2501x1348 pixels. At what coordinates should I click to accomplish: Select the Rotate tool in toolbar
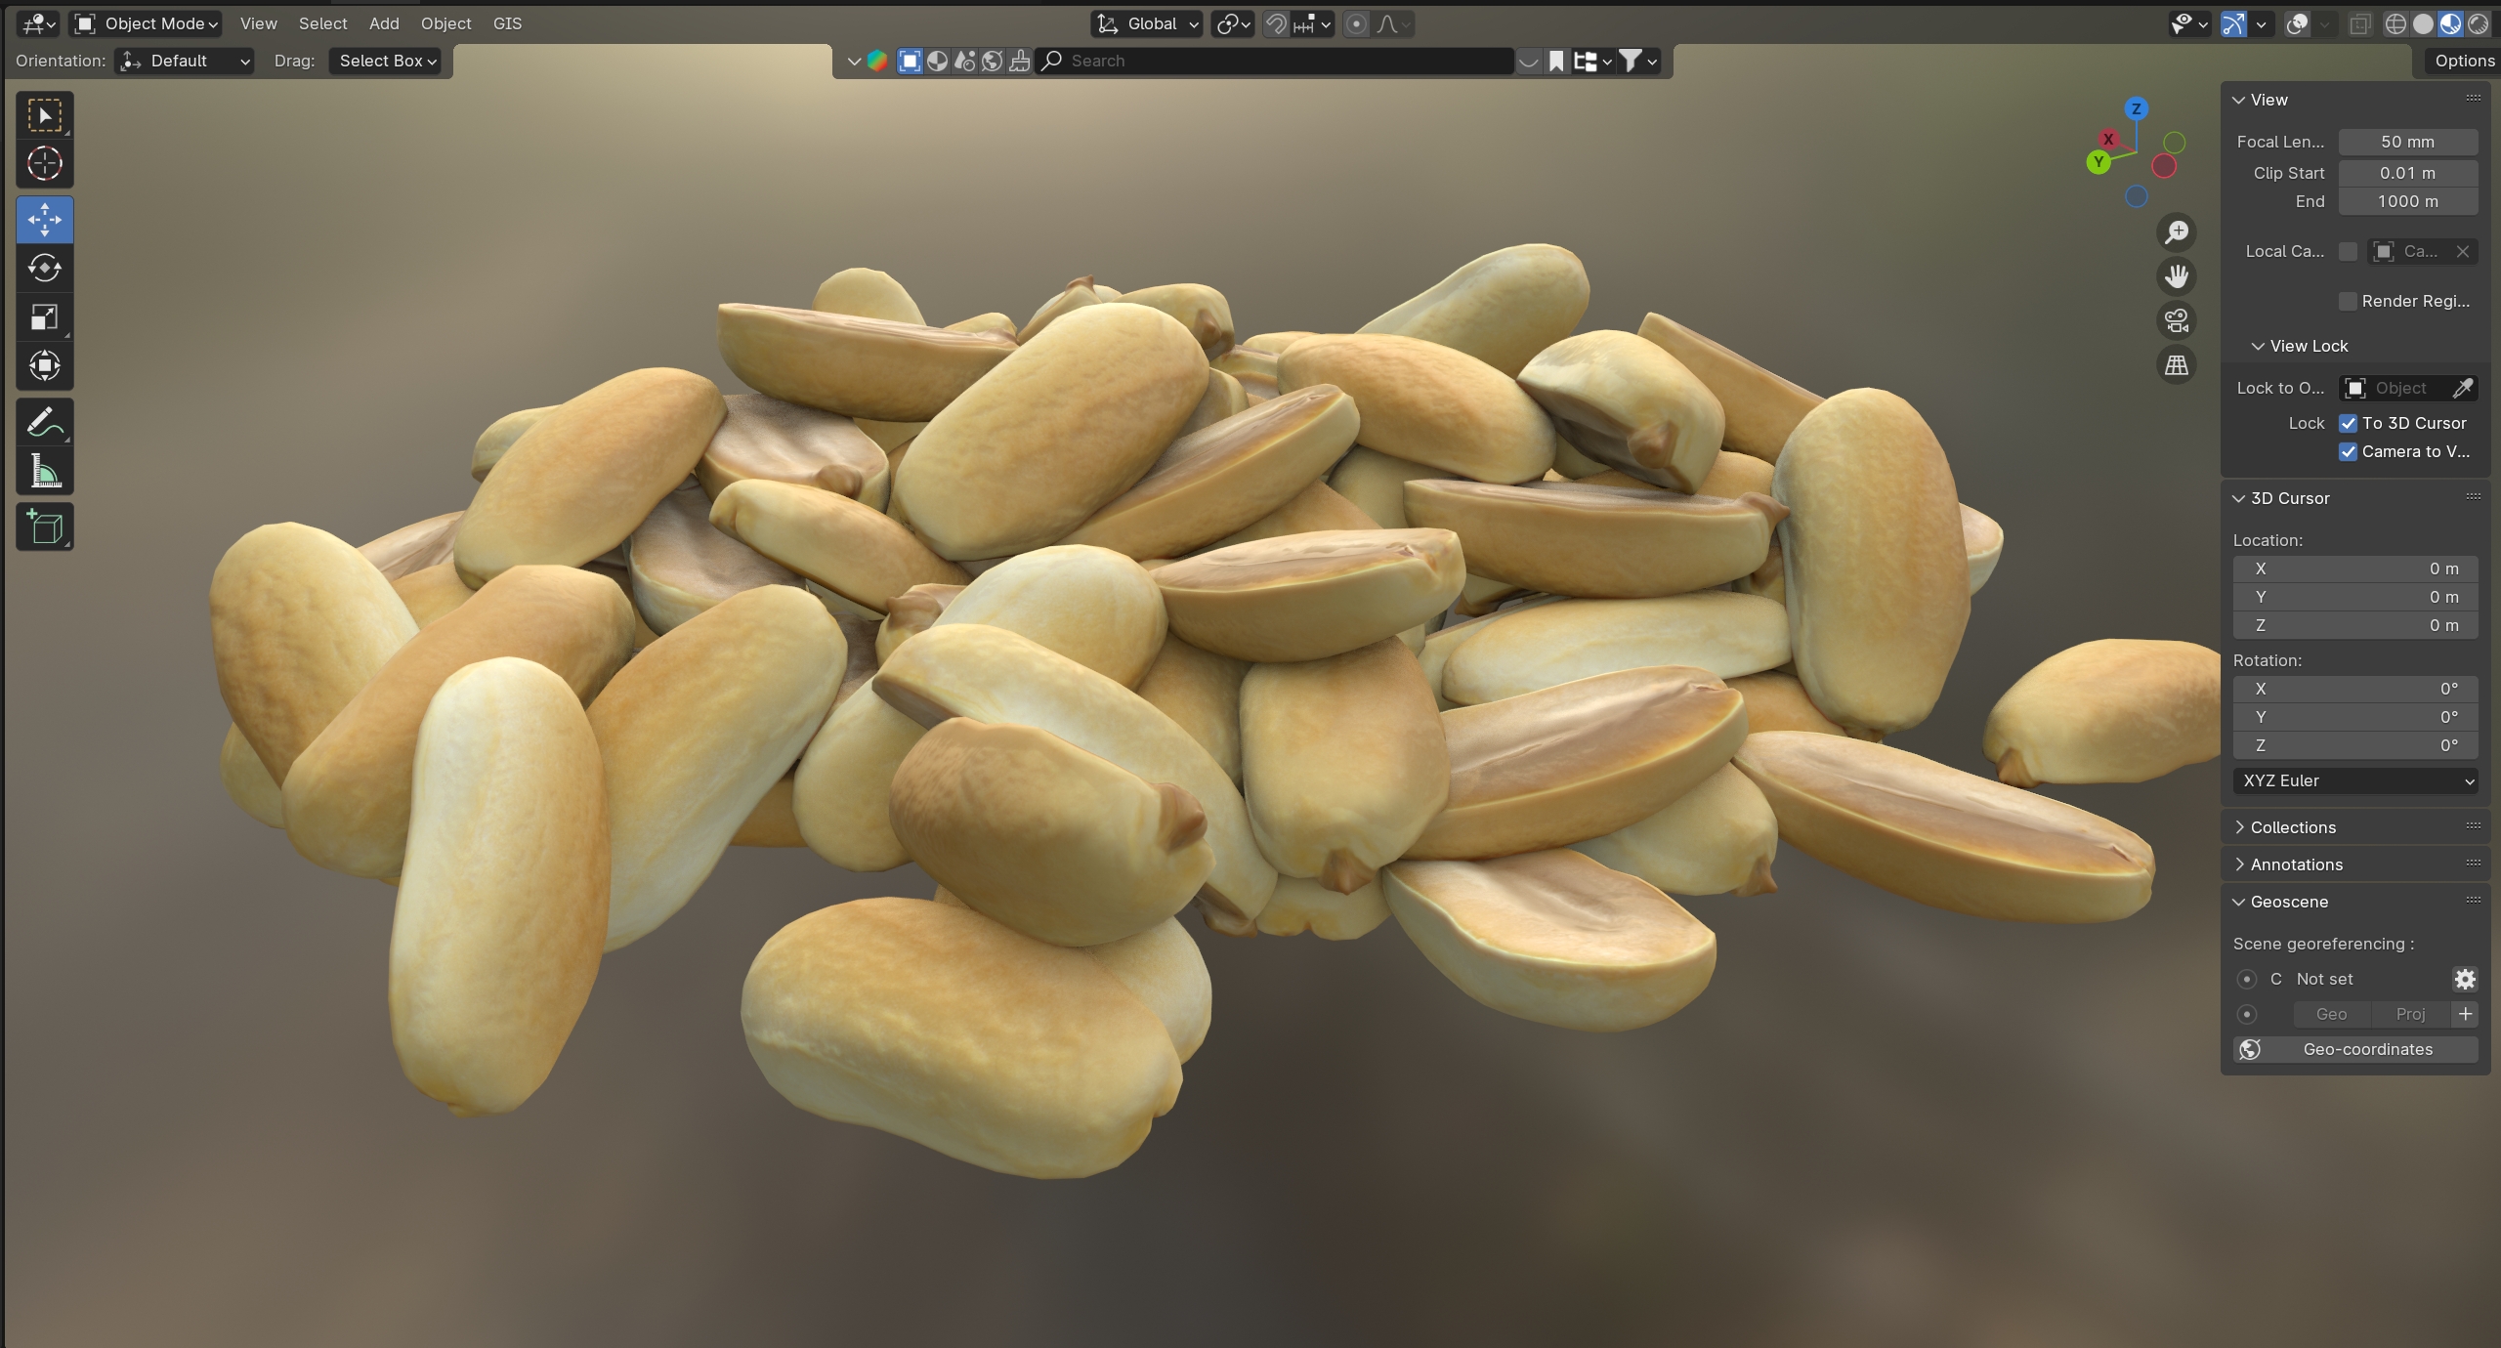[x=44, y=268]
